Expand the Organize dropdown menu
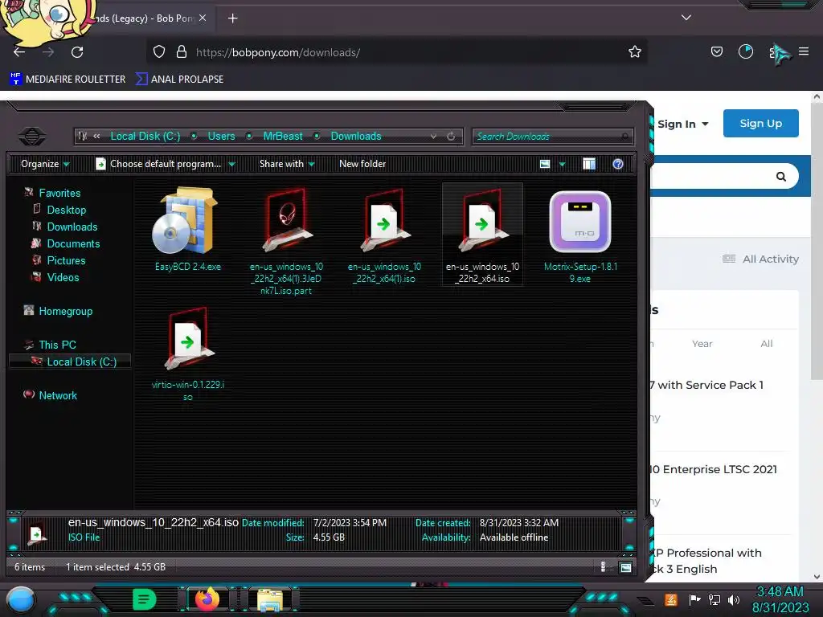The width and height of the screenshot is (823, 617). click(x=45, y=164)
